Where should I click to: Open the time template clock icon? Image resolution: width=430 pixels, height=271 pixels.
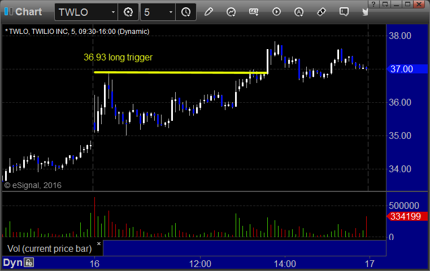[186, 12]
